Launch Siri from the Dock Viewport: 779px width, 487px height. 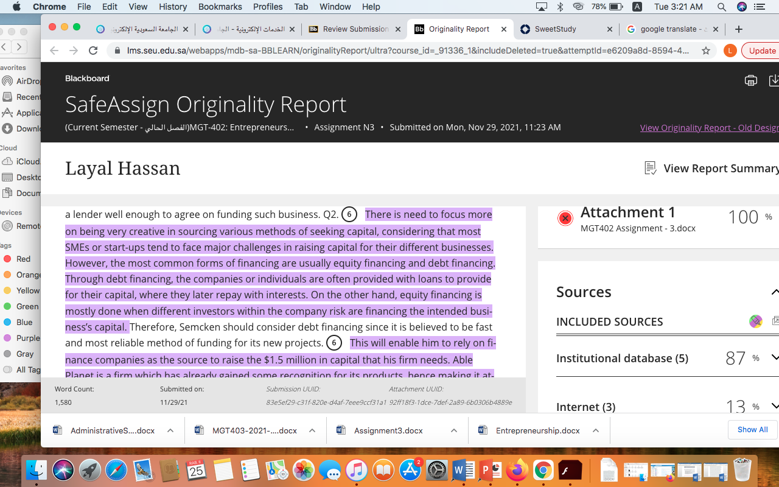63,470
